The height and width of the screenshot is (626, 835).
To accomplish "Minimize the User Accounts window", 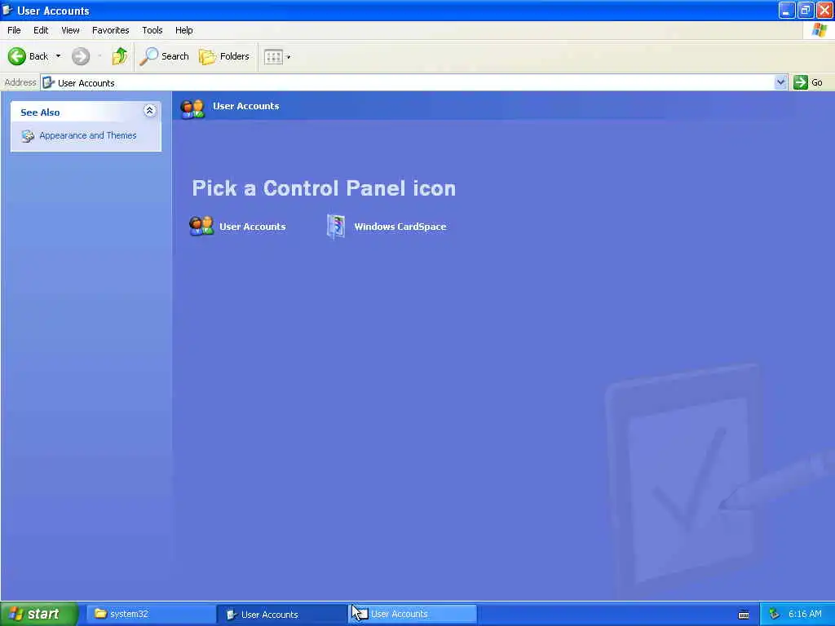I will click(787, 10).
